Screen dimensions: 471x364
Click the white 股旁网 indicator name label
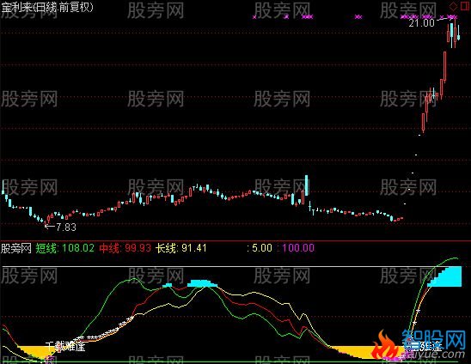[x=16, y=248]
